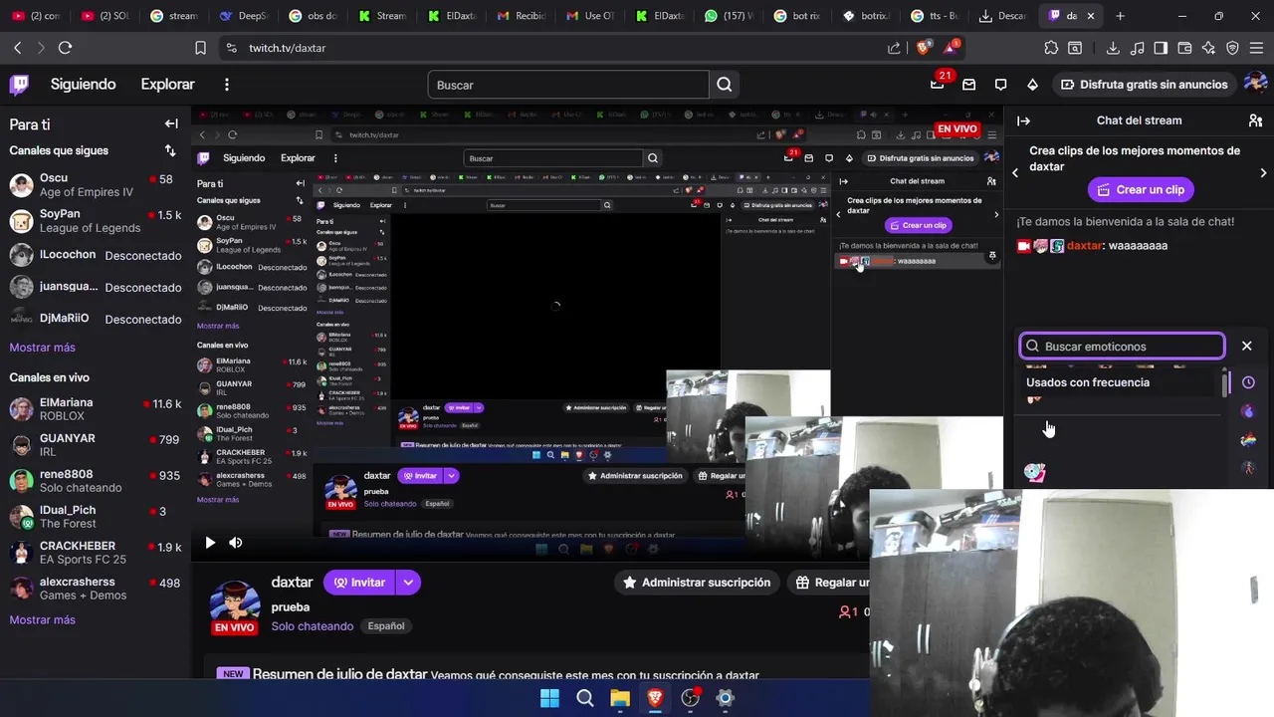Expand Mostrar más under the alexcrasherss channel

42,619
